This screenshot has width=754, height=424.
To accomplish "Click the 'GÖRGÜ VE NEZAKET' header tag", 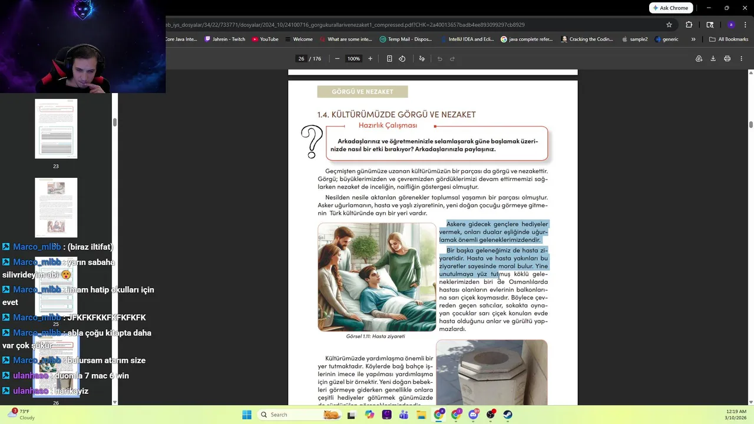I will [x=362, y=92].
